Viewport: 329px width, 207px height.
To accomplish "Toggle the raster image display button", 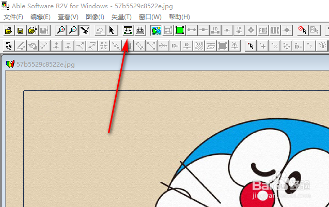I will tap(156, 30).
